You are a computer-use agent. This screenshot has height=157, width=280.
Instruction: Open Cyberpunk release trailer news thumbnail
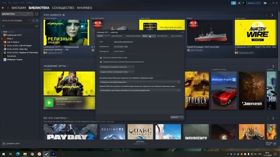66,33
